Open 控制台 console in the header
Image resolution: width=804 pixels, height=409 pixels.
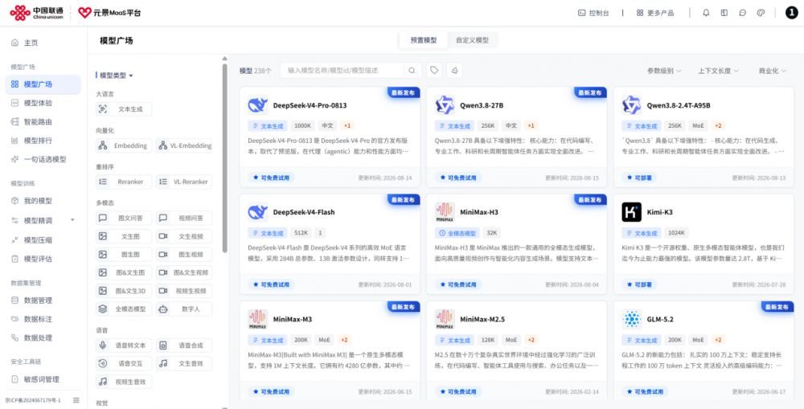(x=594, y=13)
